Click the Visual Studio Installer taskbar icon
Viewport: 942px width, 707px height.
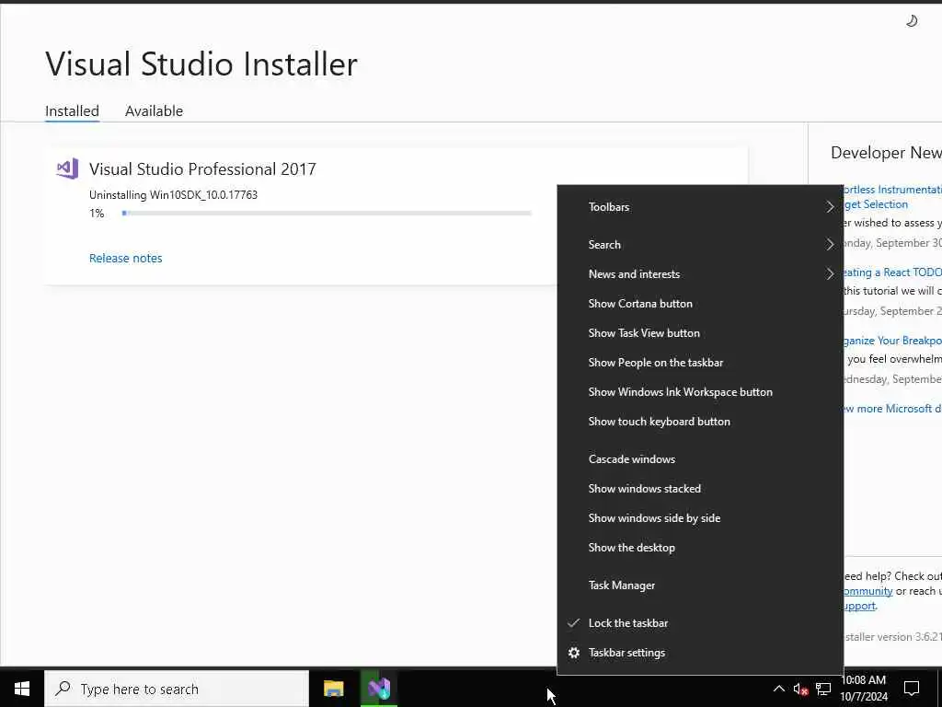[379, 689]
